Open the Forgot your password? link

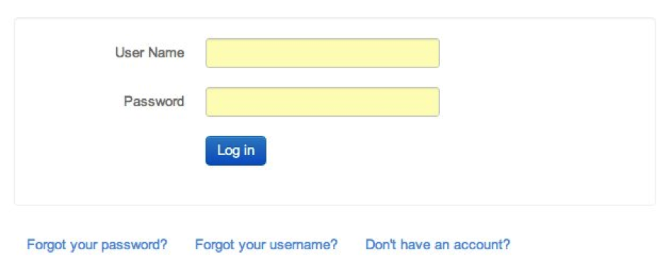[x=97, y=245]
